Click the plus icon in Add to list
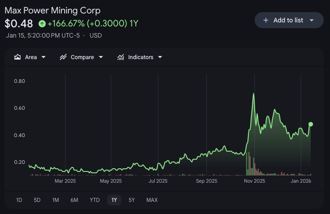This screenshot has width=330, height=214. coord(266,20)
